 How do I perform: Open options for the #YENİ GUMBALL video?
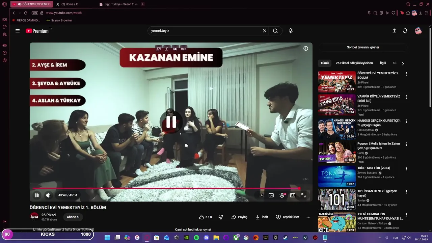pos(406,215)
